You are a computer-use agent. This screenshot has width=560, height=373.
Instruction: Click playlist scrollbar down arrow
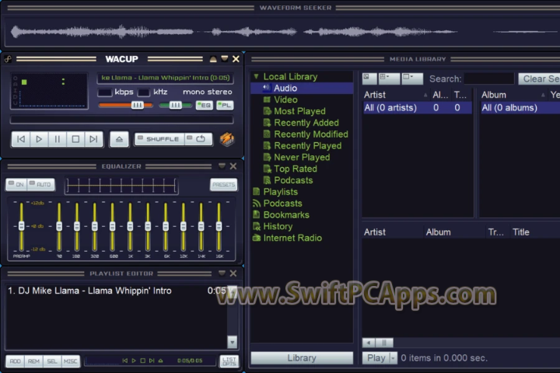[x=232, y=342]
